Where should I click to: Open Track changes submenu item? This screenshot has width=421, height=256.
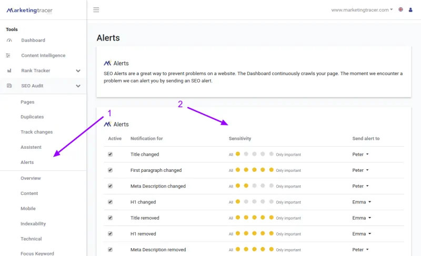[x=36, y=132]
